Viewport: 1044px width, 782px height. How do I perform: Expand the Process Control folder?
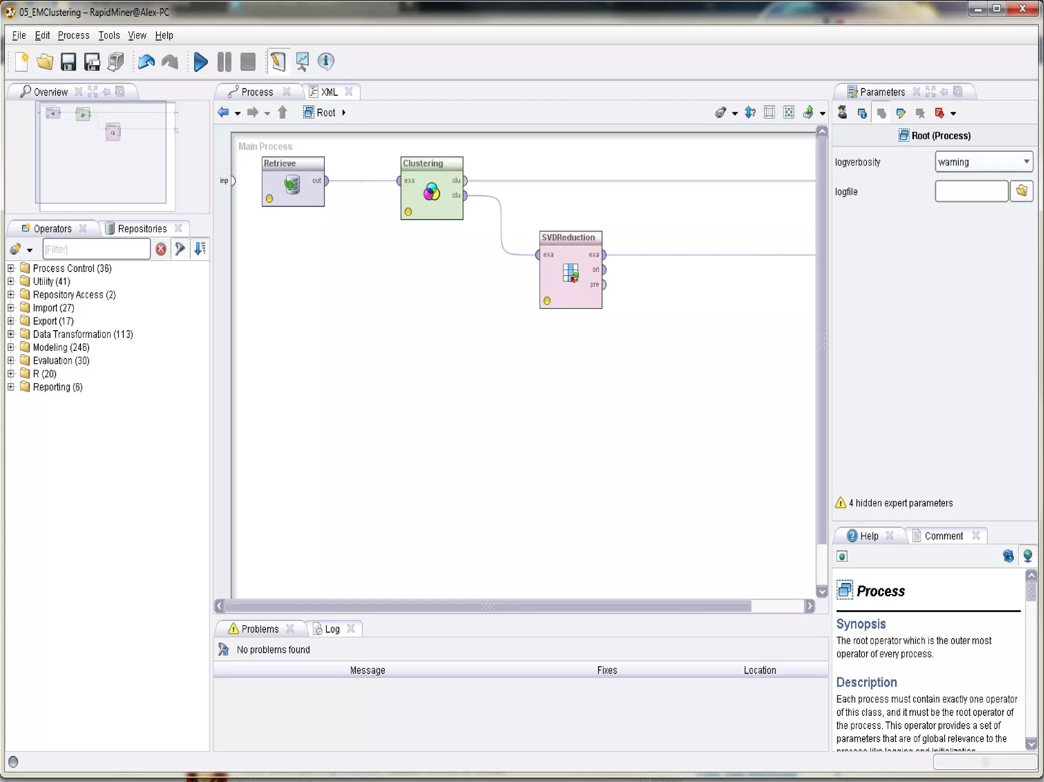coord(11,267)
